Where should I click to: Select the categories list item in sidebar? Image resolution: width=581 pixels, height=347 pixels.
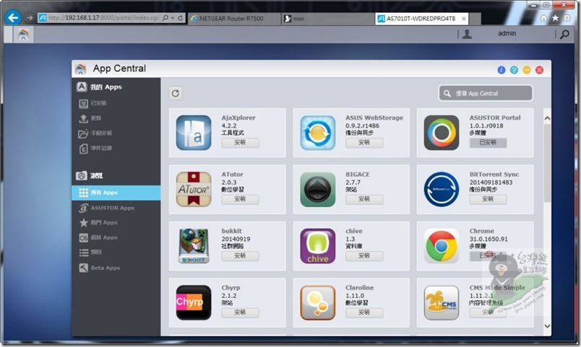(x=116, y=252)
